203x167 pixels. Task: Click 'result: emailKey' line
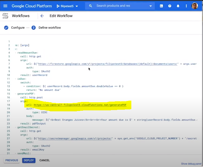click(x=32, y=150)
